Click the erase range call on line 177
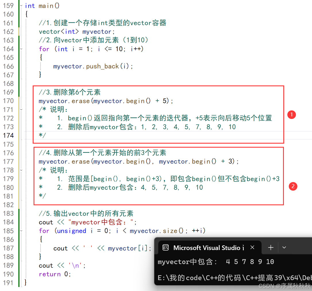 click(x=139, y=161)
